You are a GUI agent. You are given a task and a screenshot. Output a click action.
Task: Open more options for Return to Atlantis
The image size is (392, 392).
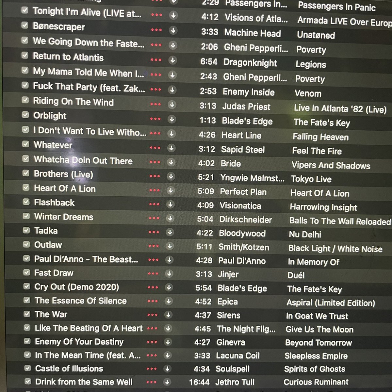pos(156,60)
